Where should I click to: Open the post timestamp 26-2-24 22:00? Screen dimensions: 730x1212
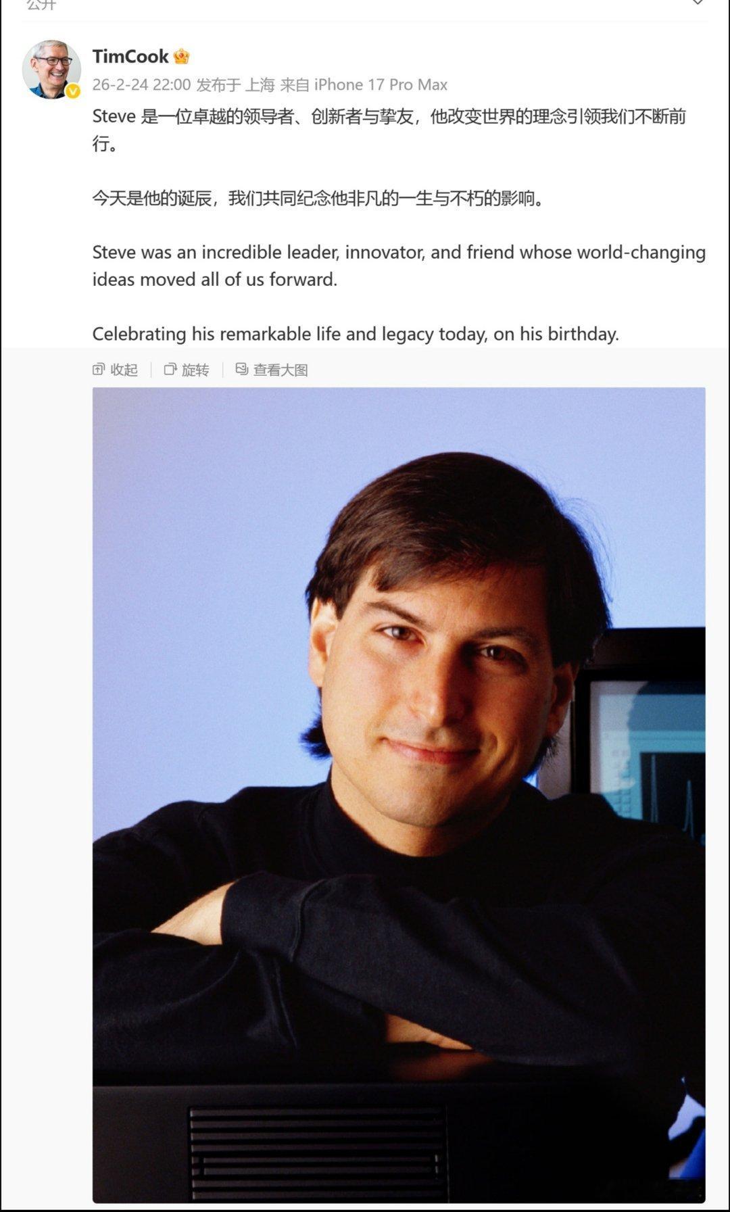tap(141, 84)
